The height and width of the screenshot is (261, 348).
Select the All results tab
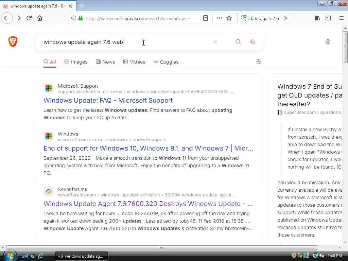point(50,62)
